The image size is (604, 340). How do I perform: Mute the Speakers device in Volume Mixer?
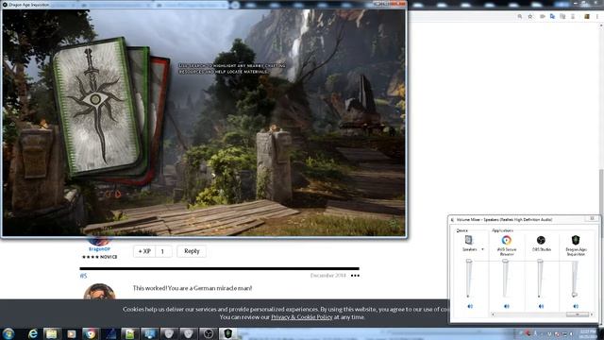[x=470, y=306]
